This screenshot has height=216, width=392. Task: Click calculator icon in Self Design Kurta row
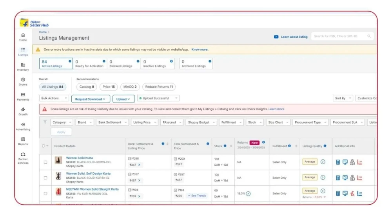point(338,178)
